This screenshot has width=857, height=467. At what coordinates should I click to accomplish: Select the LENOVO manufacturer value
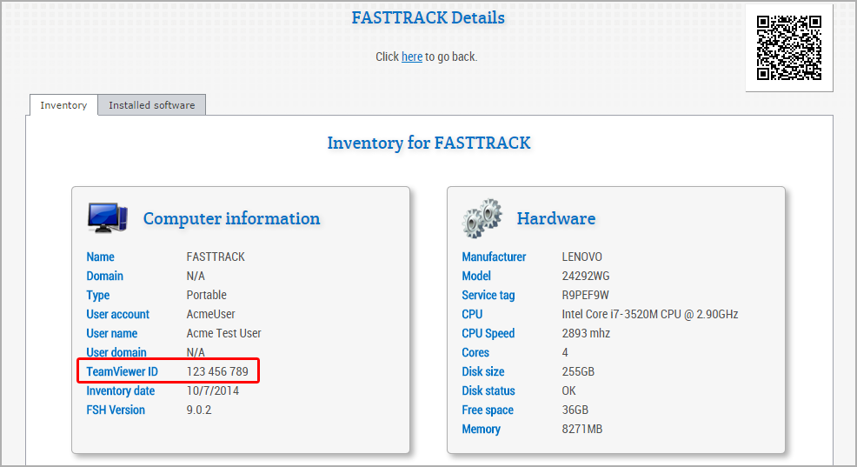(581, 257)
